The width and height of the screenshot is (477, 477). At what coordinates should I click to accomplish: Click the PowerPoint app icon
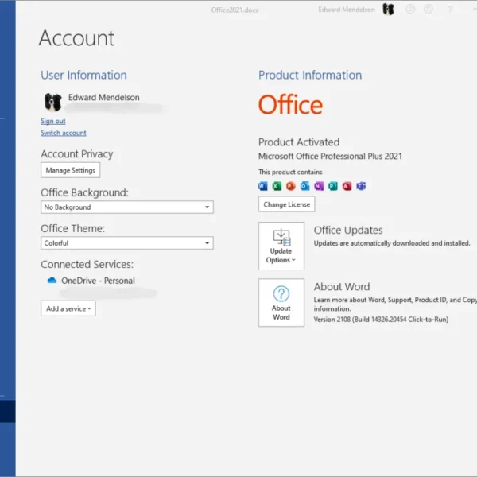point(291,186)
